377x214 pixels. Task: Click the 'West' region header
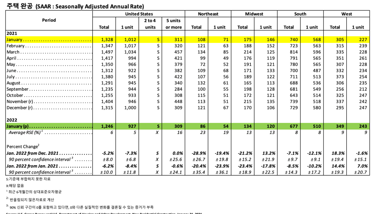point(346,14)
